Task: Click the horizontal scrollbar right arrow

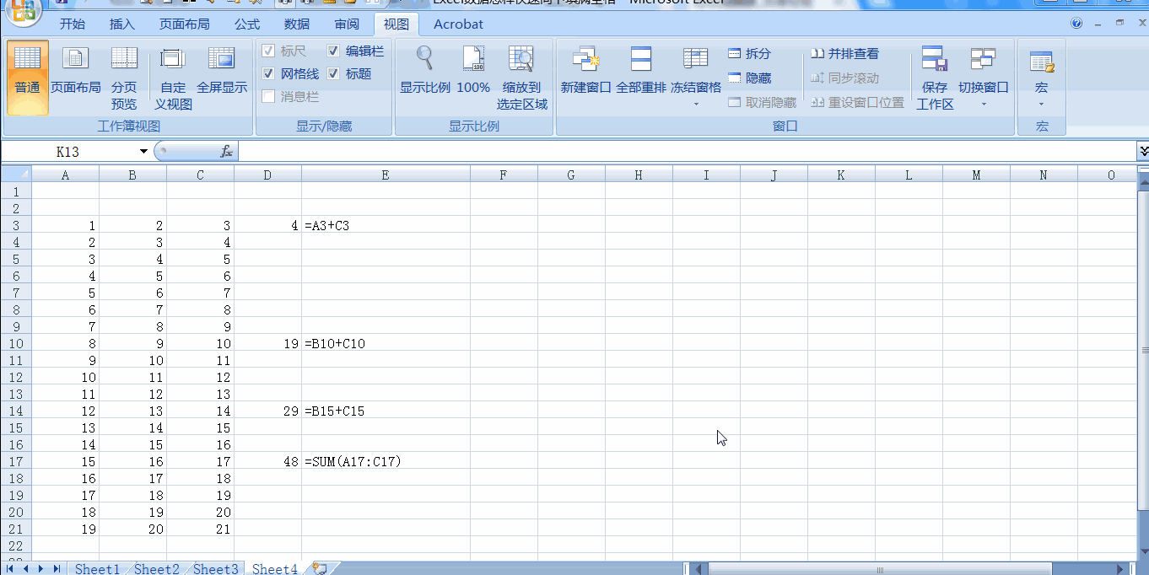Action: [1119, 569]
